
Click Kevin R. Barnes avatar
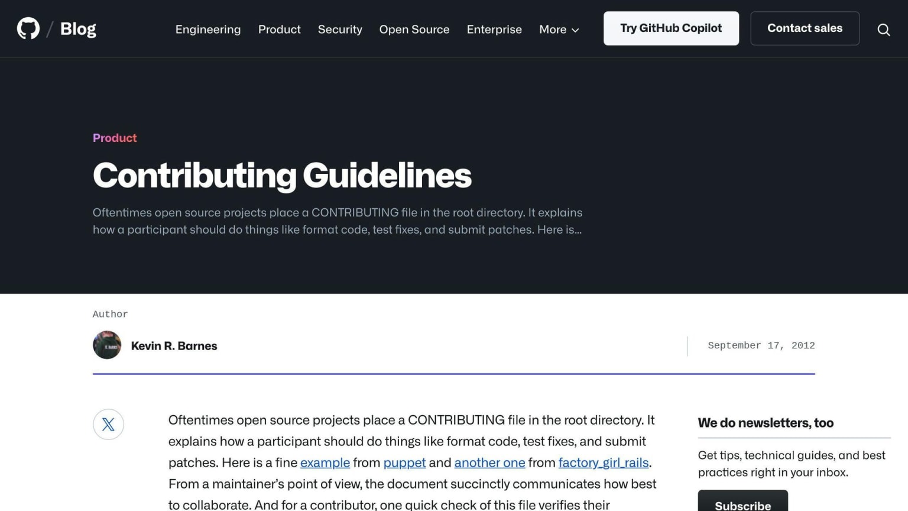(x=107, y=345)
